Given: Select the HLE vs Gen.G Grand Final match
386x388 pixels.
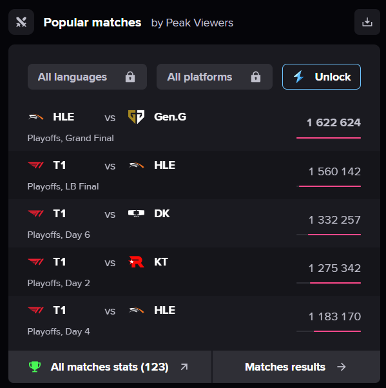Looking at the screenshot, I should click(194, 127).
